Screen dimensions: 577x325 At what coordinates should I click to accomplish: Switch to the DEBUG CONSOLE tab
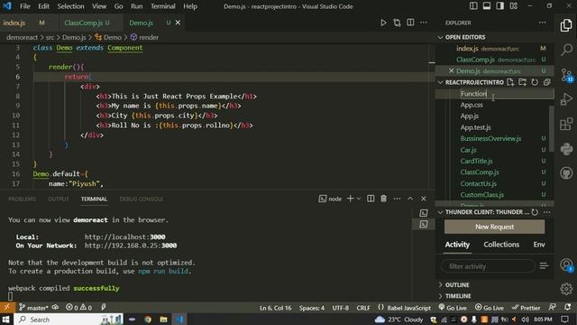tap(141, 199)
